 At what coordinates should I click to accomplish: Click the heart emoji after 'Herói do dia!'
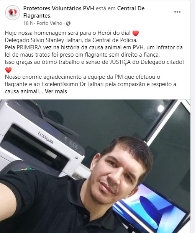click(x=135, y=33)
